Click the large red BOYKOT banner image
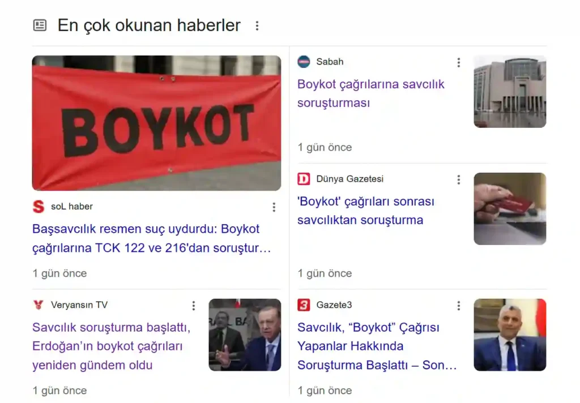Image resolution: width=580 pixels, height=403 pixels. (x=156, y=123)
